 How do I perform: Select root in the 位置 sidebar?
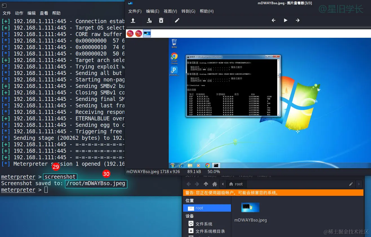207,208
